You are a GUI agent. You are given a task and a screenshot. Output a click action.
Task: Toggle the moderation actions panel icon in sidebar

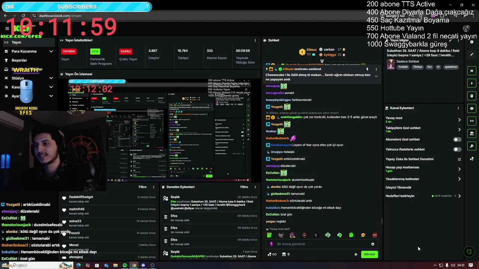pos(472,133)
